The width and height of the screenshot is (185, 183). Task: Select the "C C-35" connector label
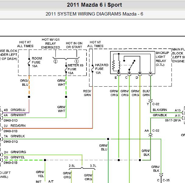pos(163,180)
